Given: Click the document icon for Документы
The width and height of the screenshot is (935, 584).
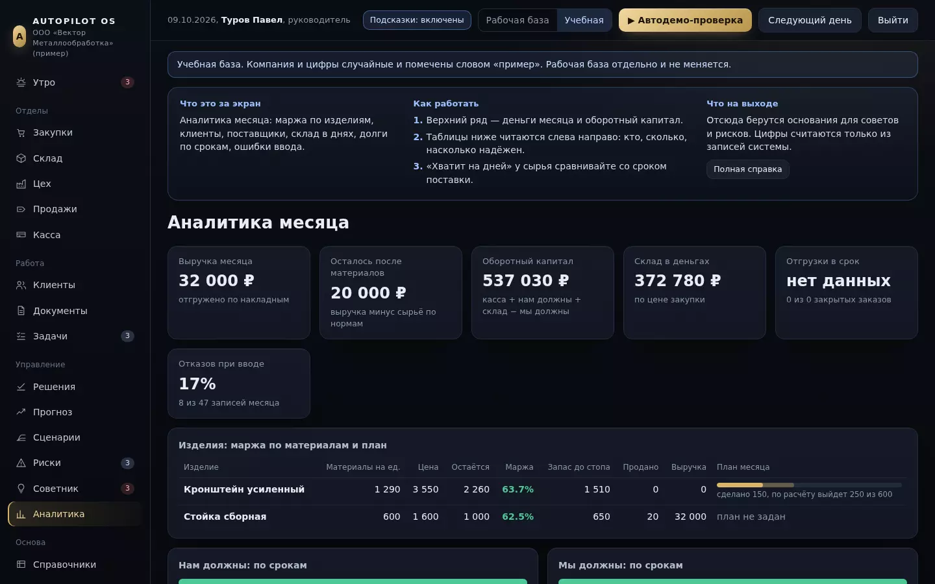Looking at the screenshot, I should tap(21, 311).
